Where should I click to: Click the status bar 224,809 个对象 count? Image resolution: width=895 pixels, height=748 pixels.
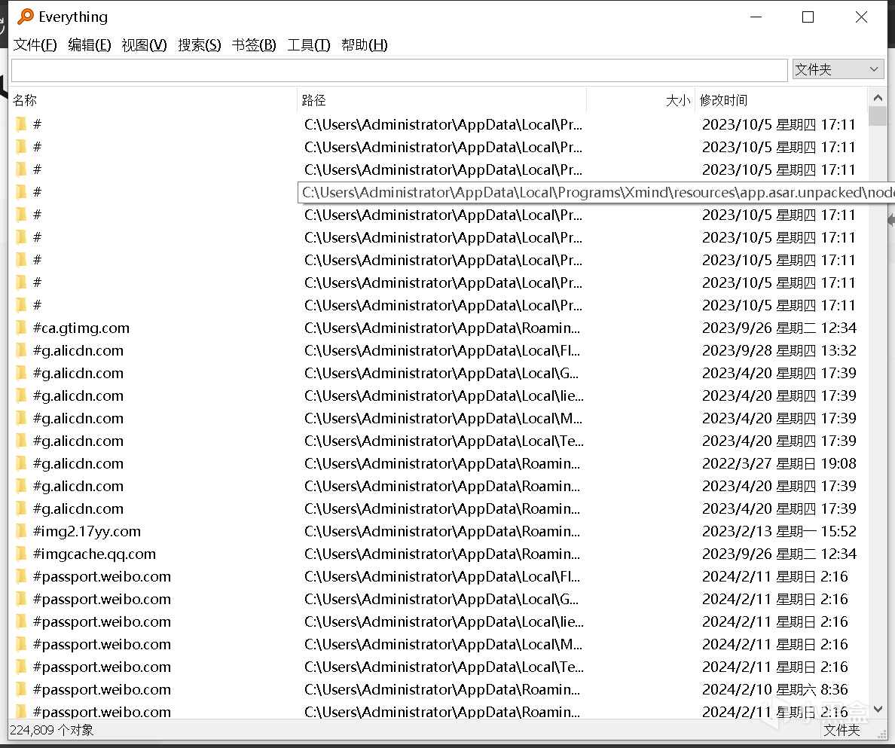coord(52,730)
